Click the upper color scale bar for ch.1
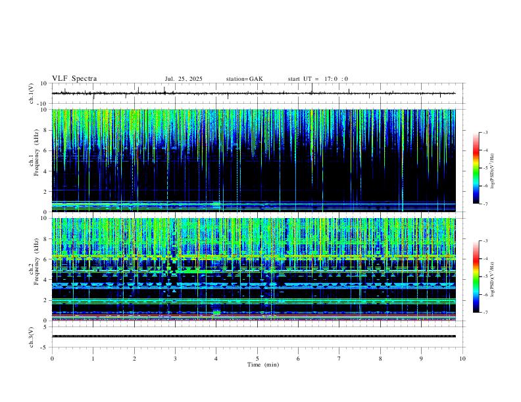 click(476, 168)
